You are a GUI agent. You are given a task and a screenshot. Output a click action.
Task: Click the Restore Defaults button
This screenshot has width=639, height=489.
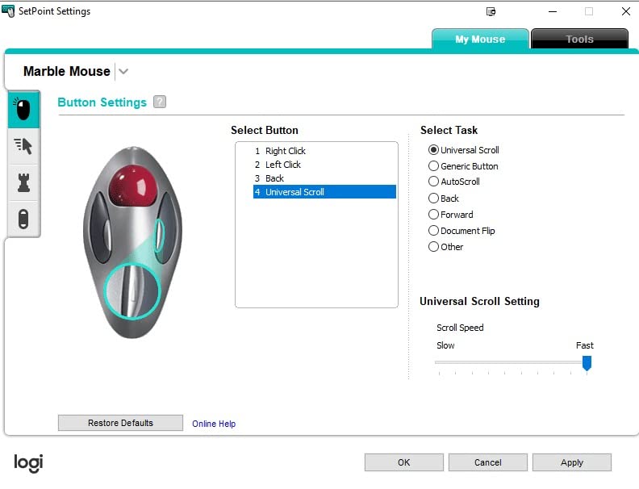pos(120,423)
